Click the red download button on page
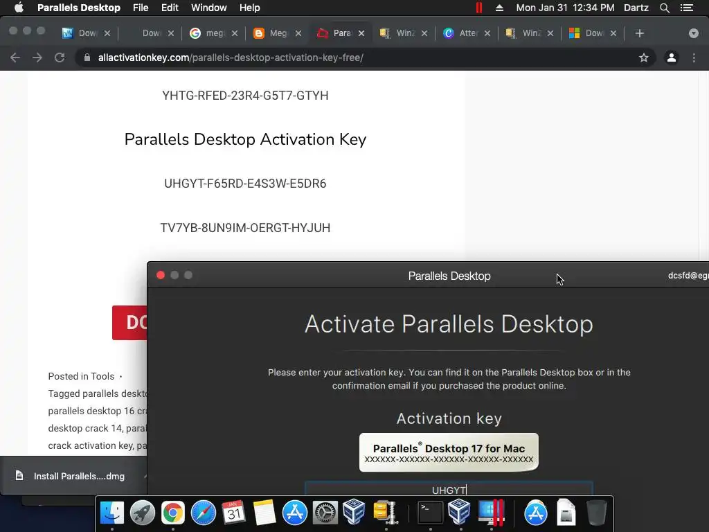This screenshot has width=709, height=532. coord(129,323)
